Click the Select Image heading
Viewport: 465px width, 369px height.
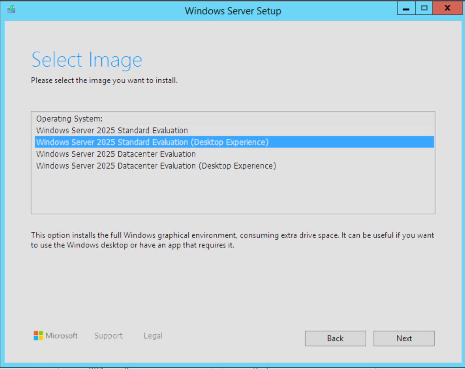(87, 60)
